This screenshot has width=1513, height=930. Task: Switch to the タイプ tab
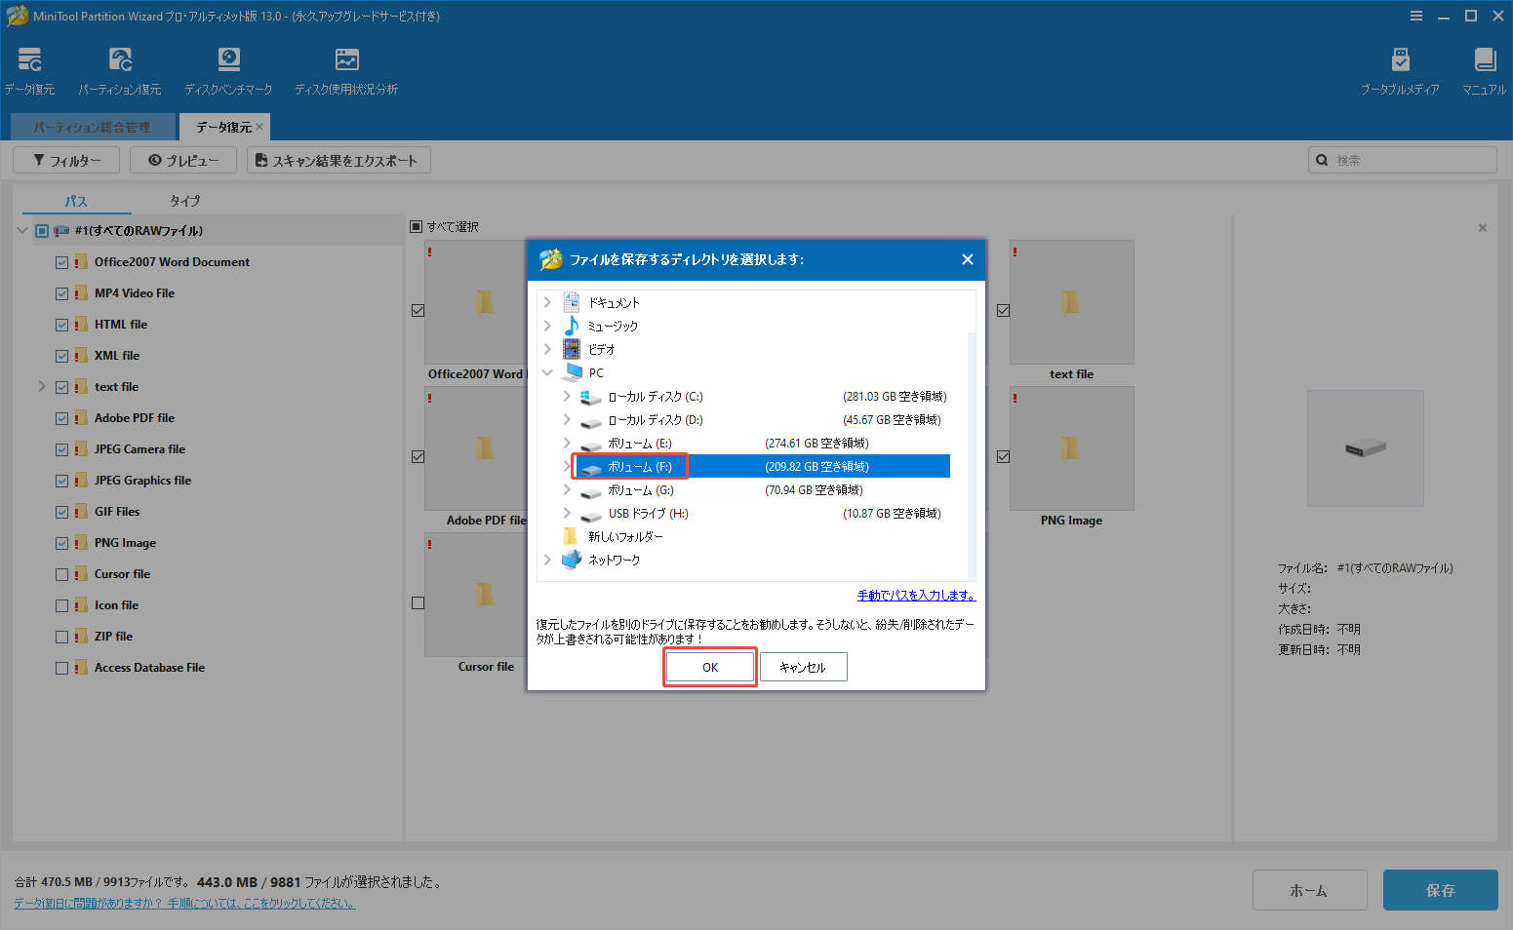pyautogui.click(x=184, y=201)
